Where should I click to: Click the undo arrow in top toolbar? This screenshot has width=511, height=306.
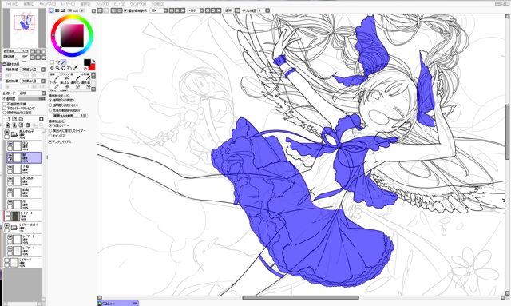click(x=100, y=10)
